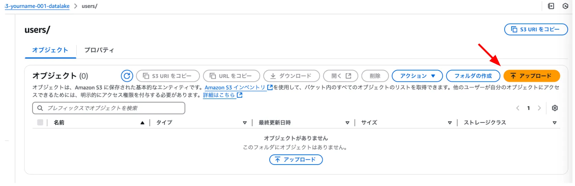Sort by サイズ column arrow
Image resolution: width=575 pixels, height=186 pixels.
pos(450,123)
